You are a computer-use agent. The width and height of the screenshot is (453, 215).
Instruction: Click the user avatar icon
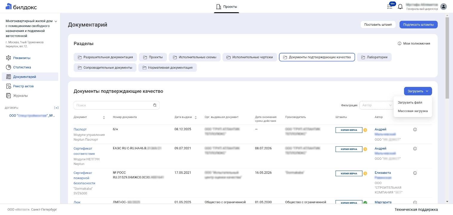443,7
